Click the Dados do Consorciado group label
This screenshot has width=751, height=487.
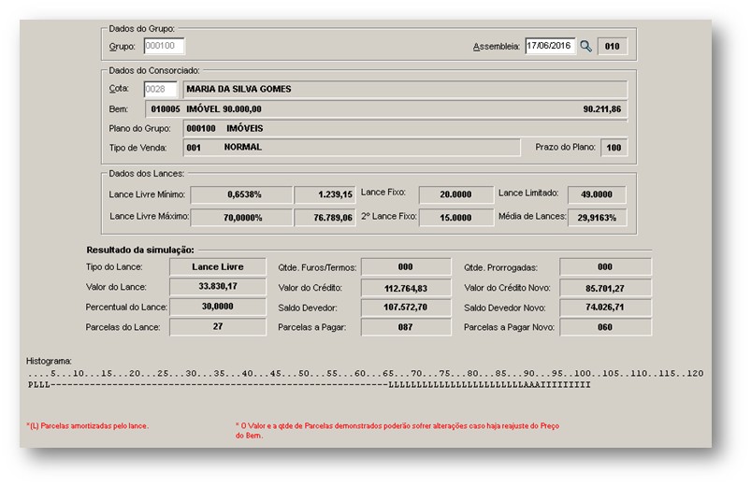click(x=153, y=70)
